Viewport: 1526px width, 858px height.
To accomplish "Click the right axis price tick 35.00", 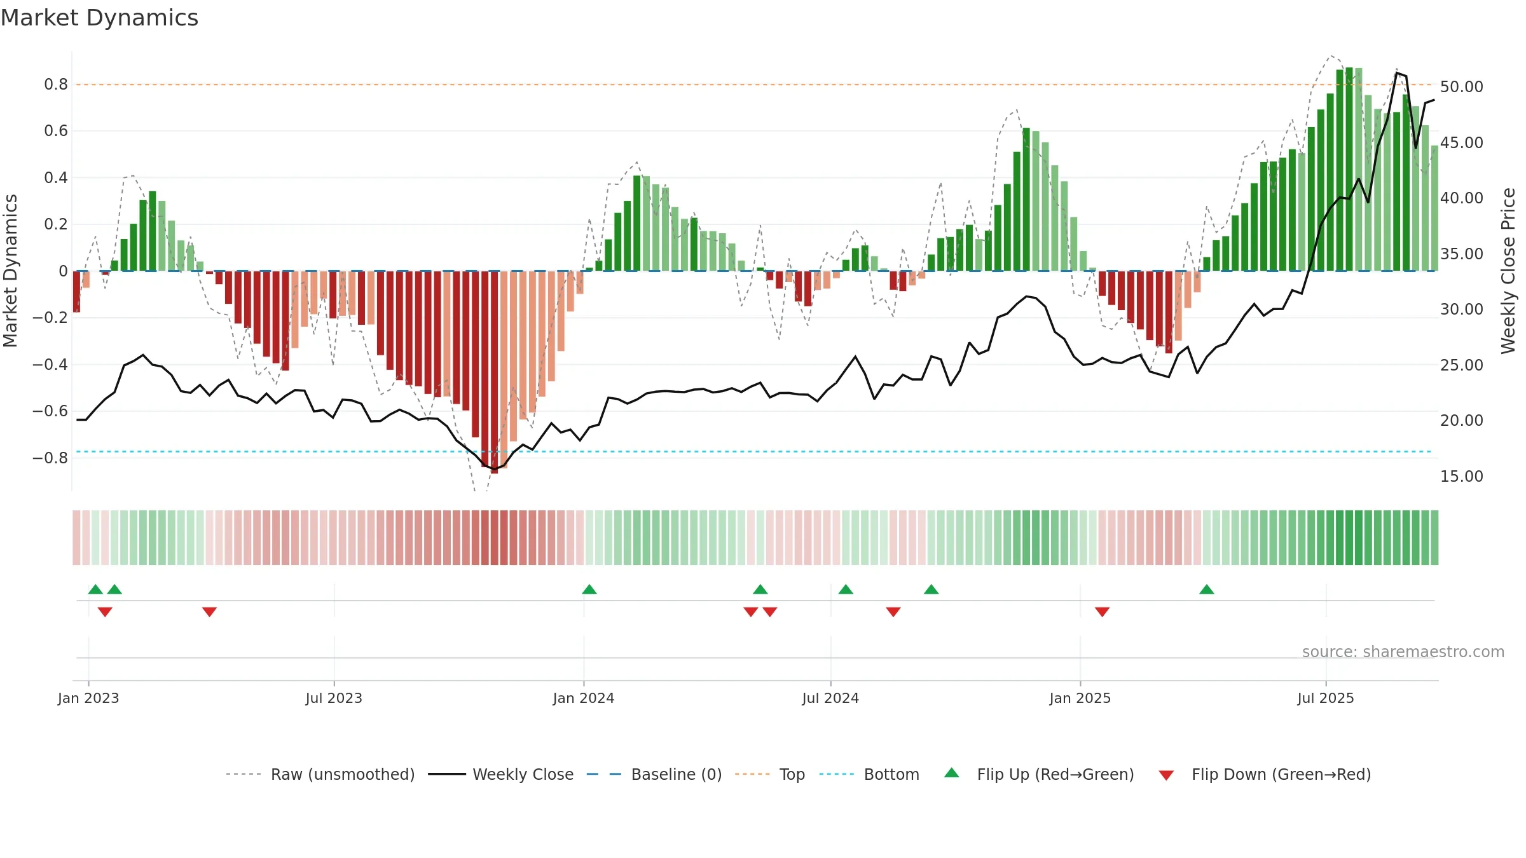I will click(1462, 254).
